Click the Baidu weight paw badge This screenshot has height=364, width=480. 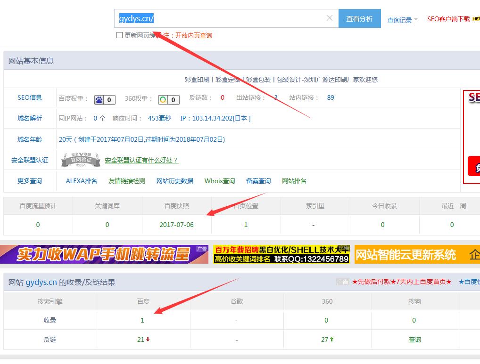coord(105,100)
